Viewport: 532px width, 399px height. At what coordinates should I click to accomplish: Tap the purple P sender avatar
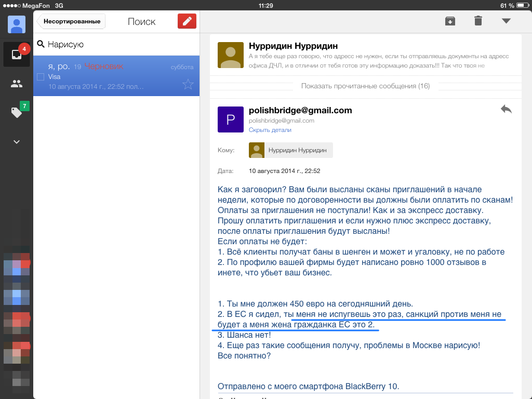(230, 119)
